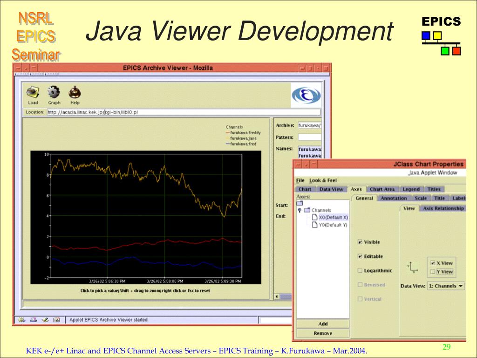Click the '3/26/02 5:08:00 PM' axis label

[165, 281]
